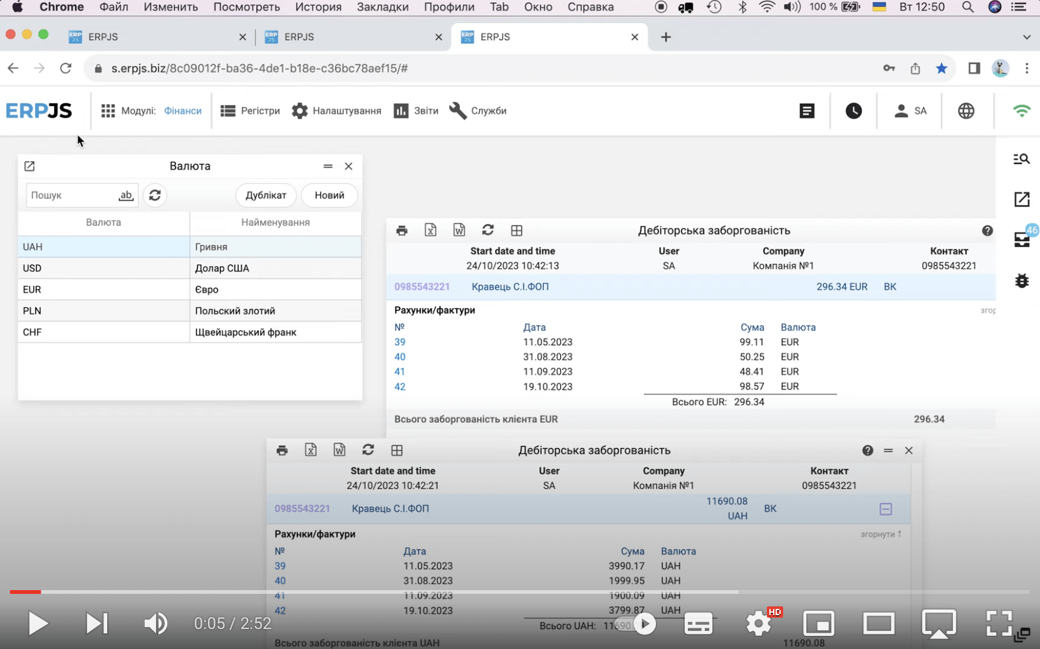Open the SA user profile
This screenshot has height=649, width=1040.
point(910,111)
